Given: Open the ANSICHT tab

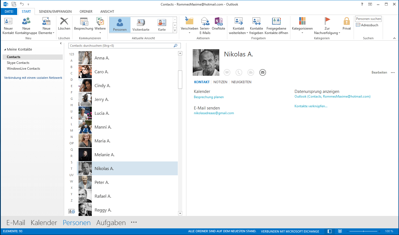Looking at the screenshot, I should coord(107,11).
